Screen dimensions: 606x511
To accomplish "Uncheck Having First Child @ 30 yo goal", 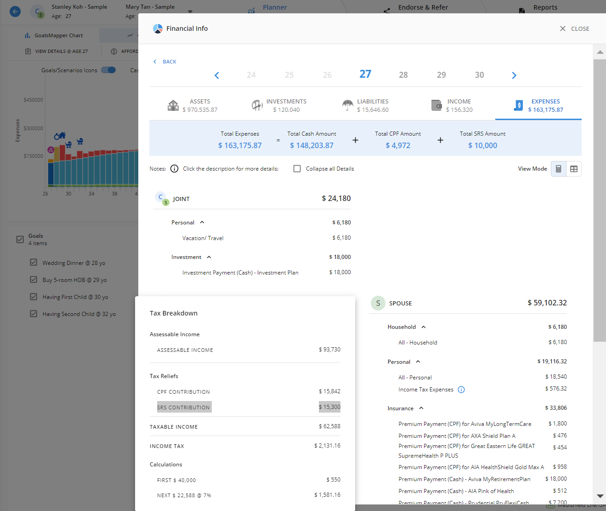I will 34,297.
